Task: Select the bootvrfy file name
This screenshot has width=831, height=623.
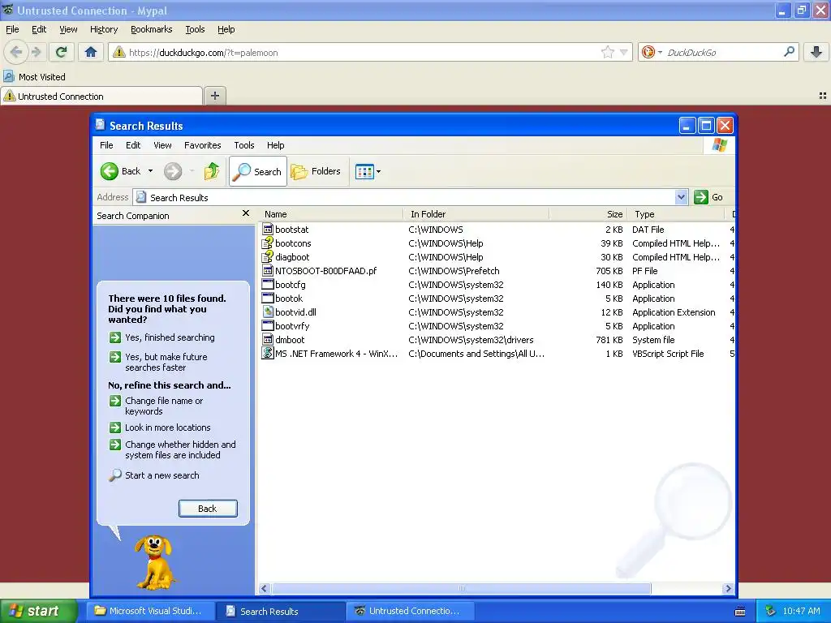Action: pyautogui.click(x=292, y=326)
